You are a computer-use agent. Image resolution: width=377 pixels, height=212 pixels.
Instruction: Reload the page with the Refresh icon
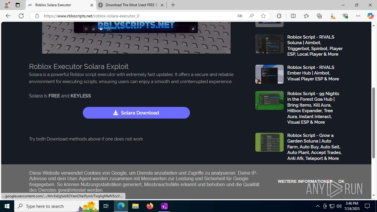(21, 16)
